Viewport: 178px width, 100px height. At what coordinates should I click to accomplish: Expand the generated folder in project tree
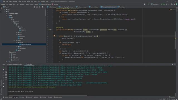click(6, 13)
